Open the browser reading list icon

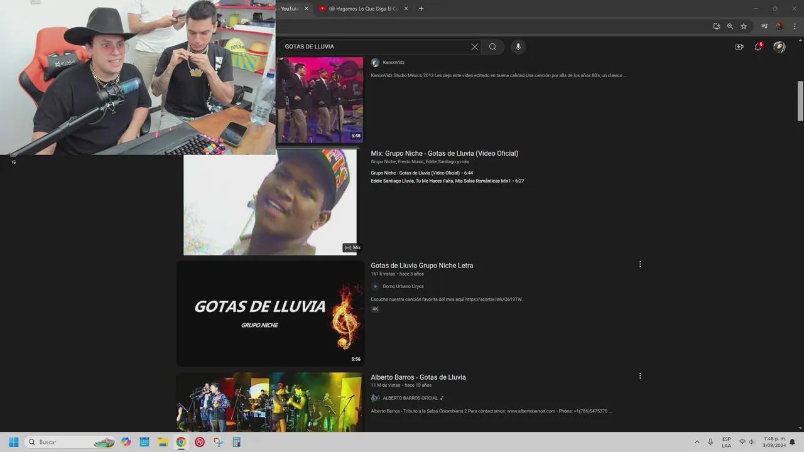point(717,26)
